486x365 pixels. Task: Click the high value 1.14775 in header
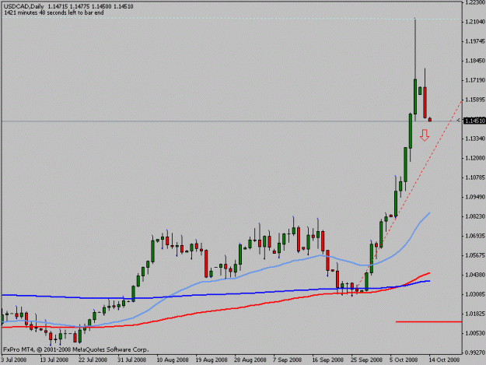tap(80, 6)
